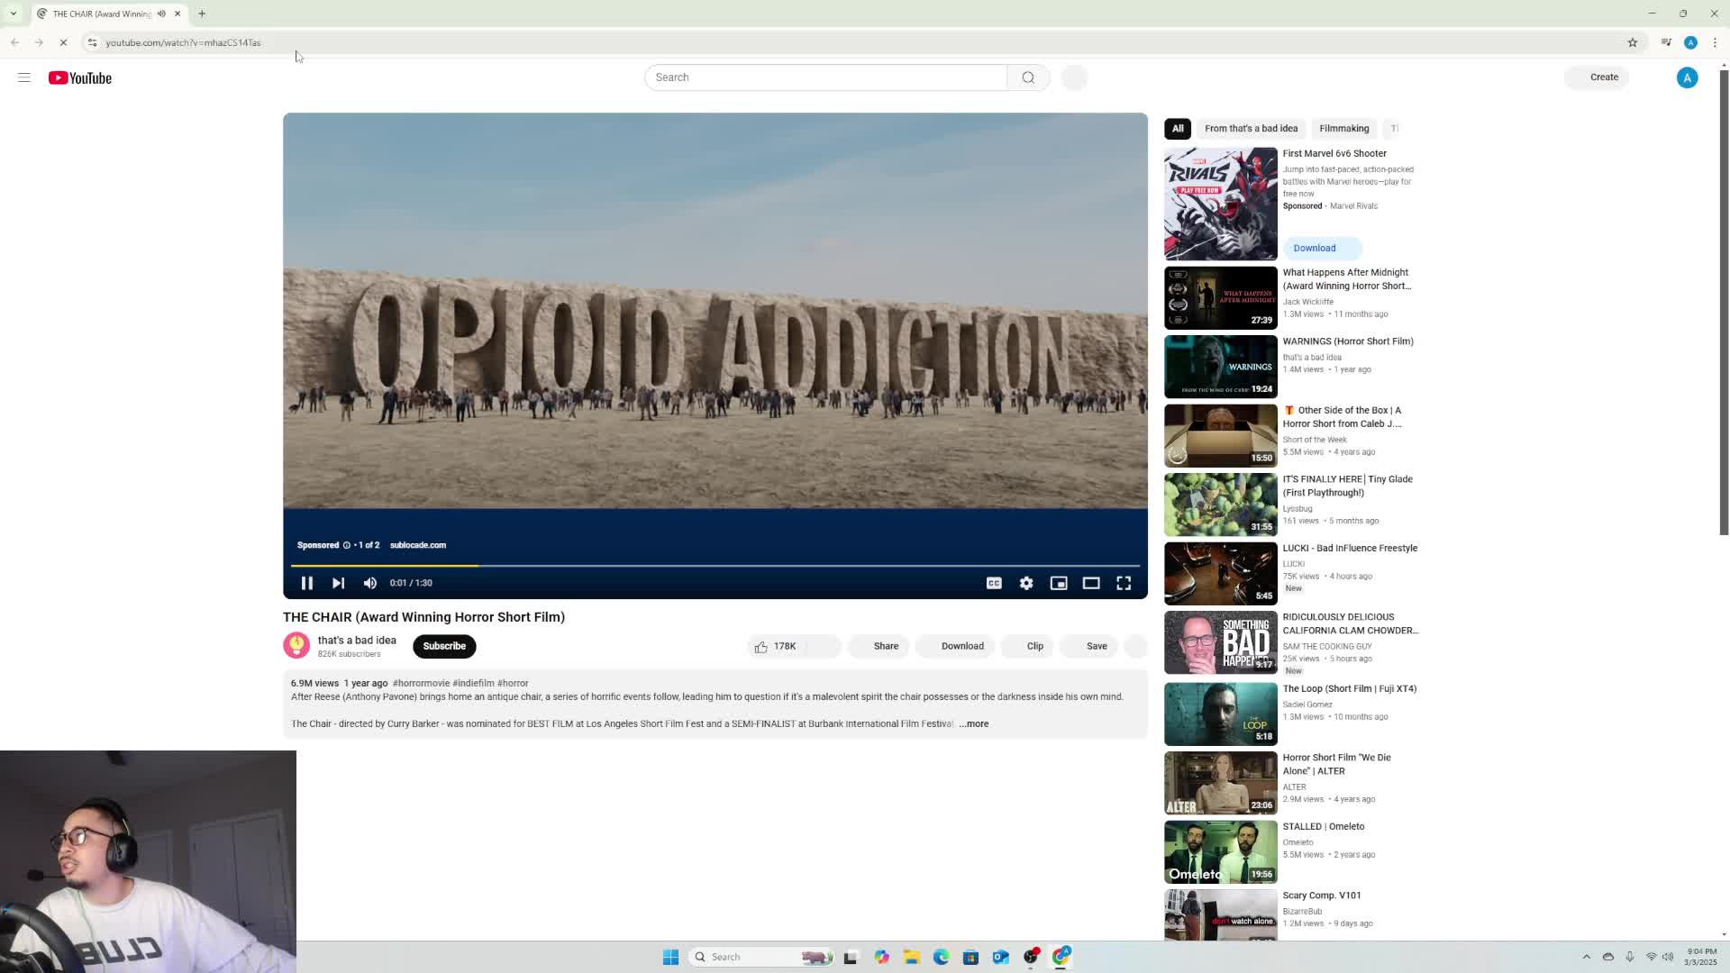Visit sublocade.com ad link
This screenshot has width=1730, height=973.
click(418, 545)
